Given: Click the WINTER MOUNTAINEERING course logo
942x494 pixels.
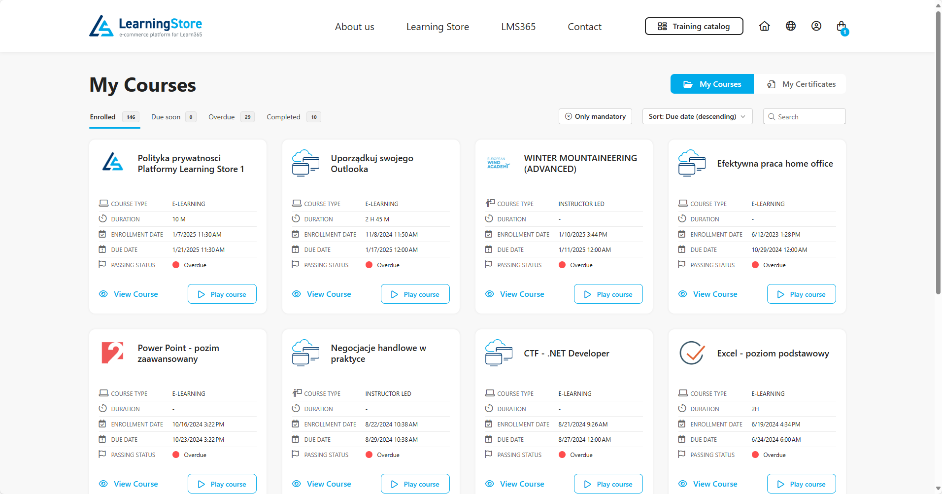Looking at the screenshot, I should pos(498,163).
